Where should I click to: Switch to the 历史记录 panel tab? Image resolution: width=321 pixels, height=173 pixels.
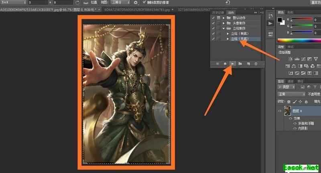click(x=219, y=13)
